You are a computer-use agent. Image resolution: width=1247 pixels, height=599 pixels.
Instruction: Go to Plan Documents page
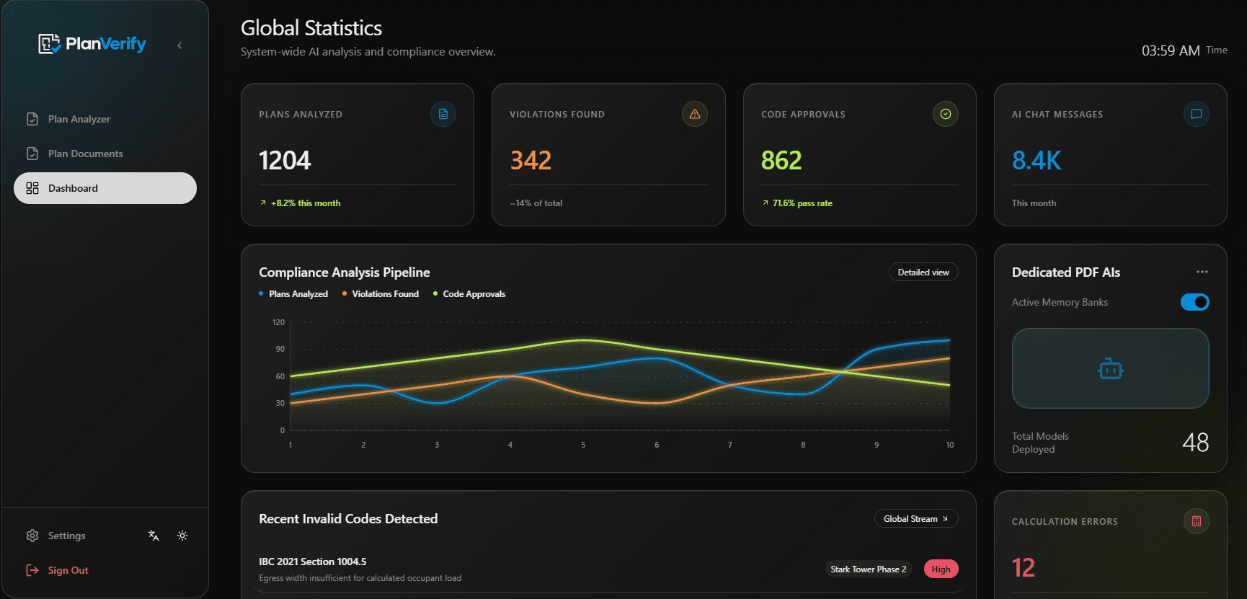point(105,154)
